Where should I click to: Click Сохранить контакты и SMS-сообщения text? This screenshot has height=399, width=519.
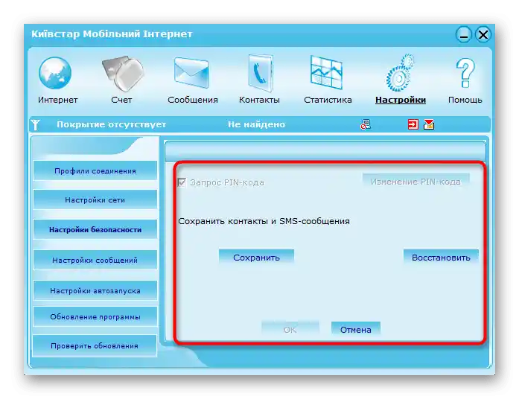coord(264,221)
